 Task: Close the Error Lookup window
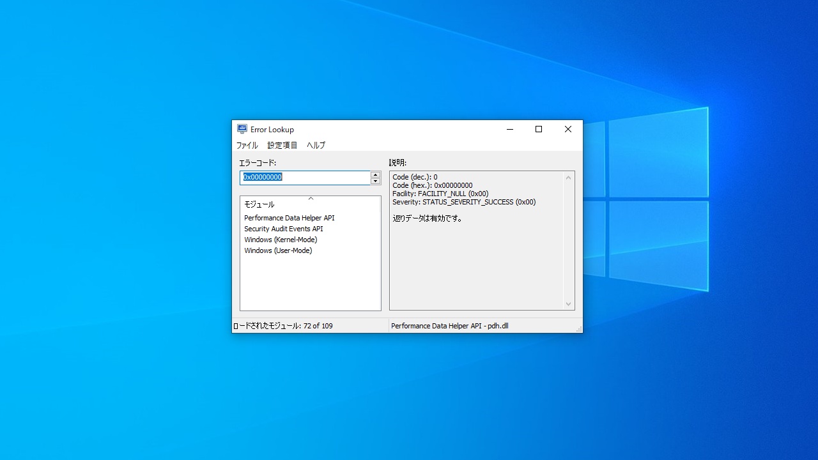pos(567,129)
